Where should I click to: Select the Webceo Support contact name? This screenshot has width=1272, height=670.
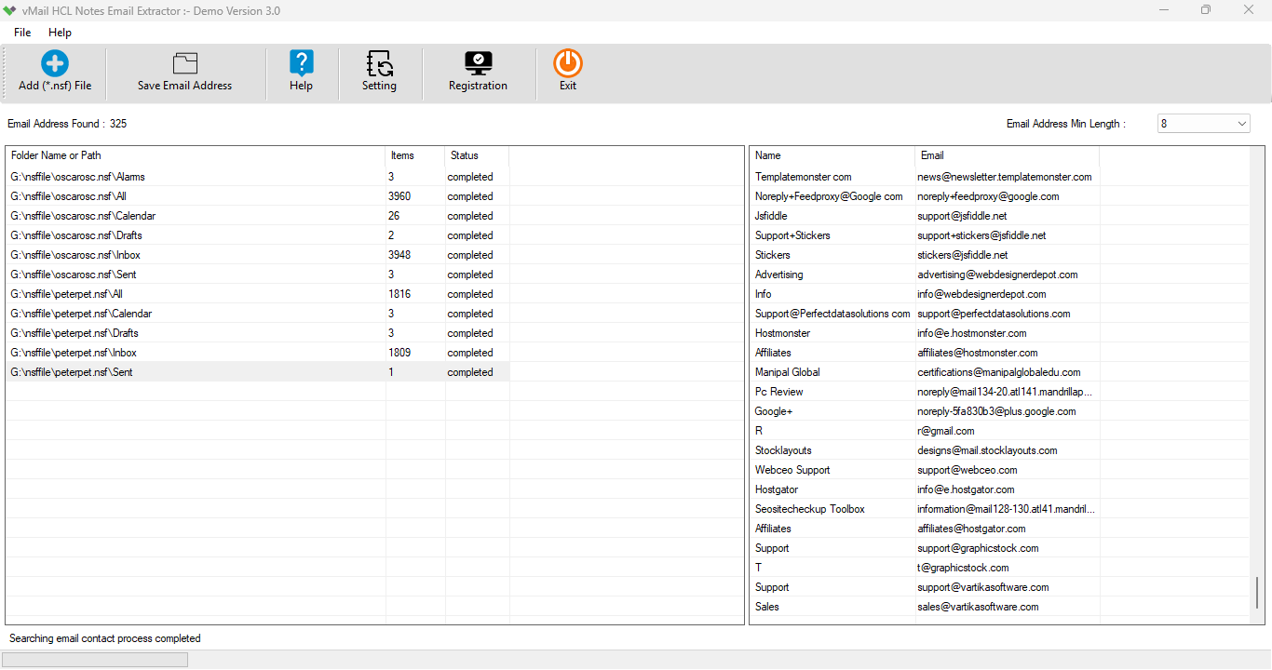click(792, 470)
